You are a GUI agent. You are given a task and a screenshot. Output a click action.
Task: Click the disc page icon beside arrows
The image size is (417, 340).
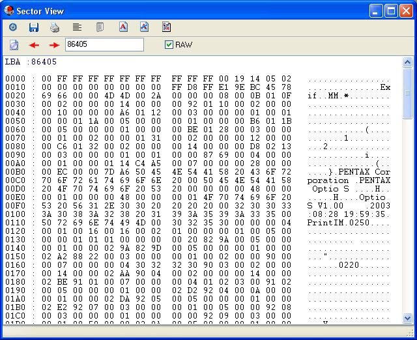[14, 45]
